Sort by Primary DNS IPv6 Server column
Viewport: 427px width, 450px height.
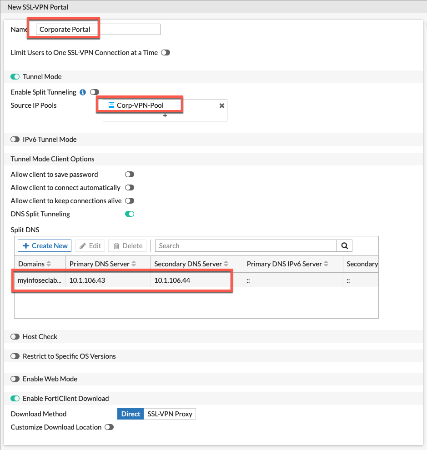[326, 264]
